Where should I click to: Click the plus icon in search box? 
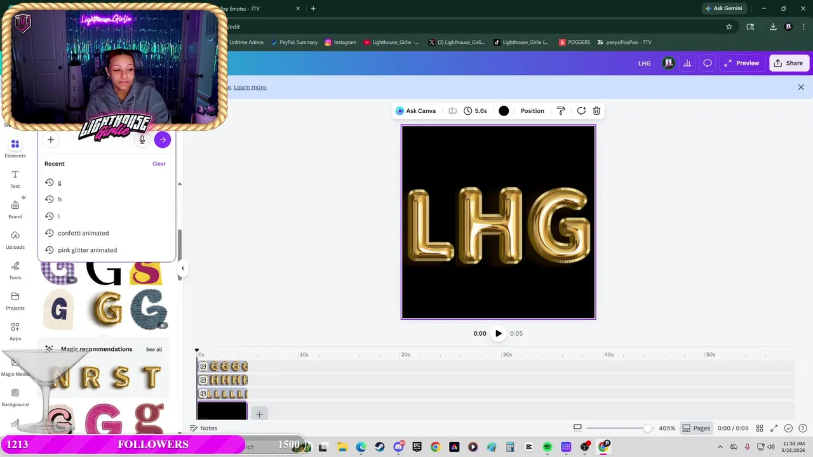pyautogui.click(x=51, y=140)
